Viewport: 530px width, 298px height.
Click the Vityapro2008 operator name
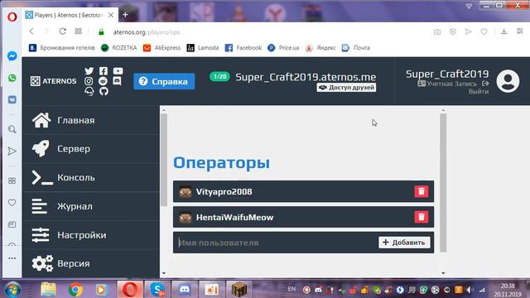[224, 191]
